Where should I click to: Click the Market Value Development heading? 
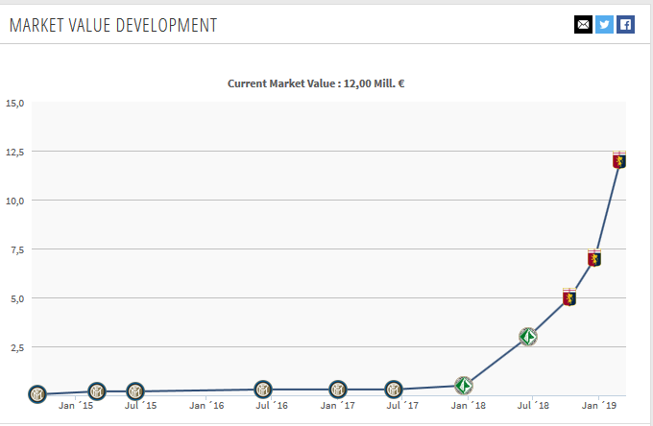point(112,25)
